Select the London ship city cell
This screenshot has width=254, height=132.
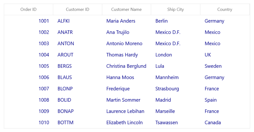coord(164,55)
